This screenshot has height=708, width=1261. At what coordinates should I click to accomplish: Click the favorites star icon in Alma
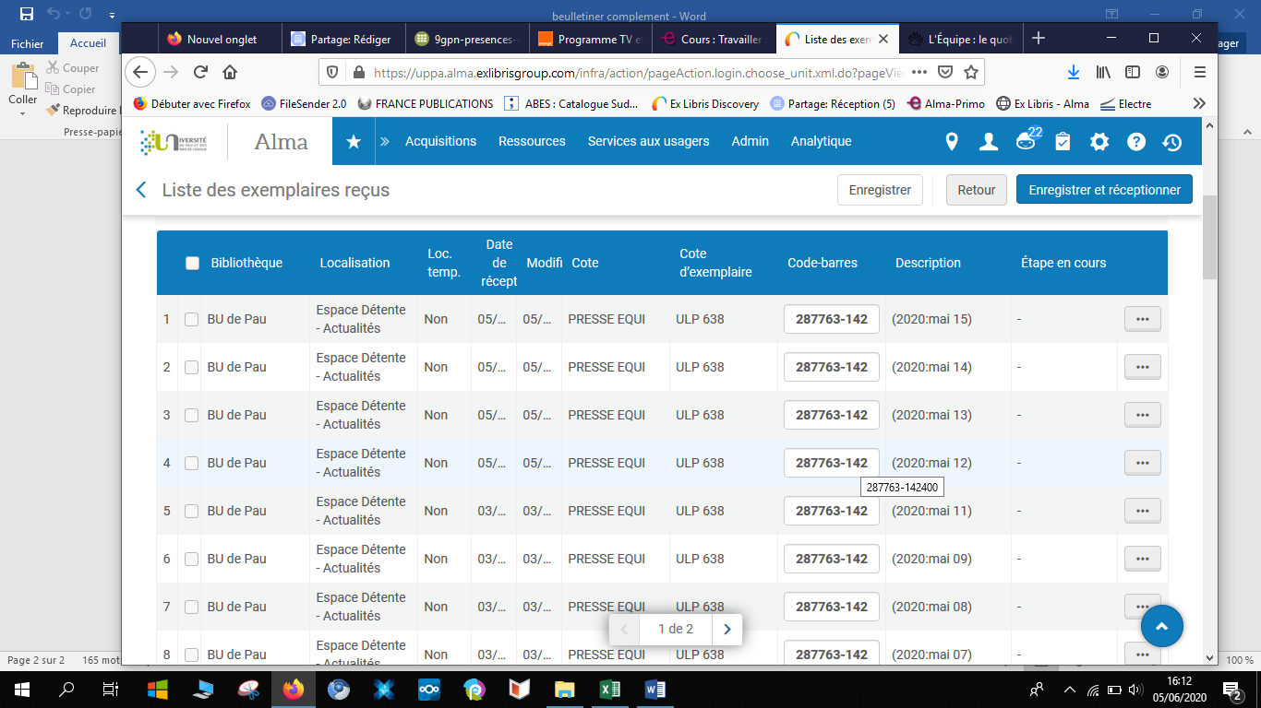point(353,142)
